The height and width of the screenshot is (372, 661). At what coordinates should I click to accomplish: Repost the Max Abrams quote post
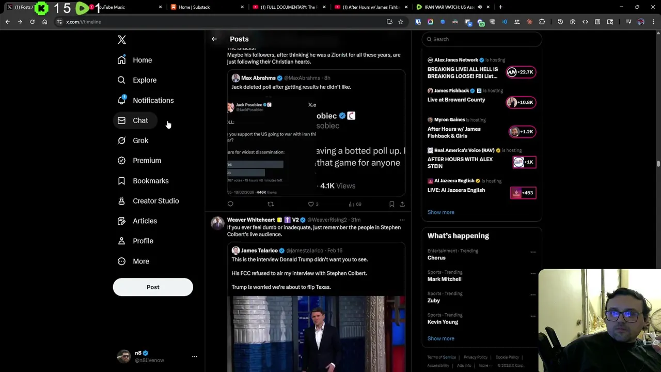pyautogui.click(x=271, y=204)
